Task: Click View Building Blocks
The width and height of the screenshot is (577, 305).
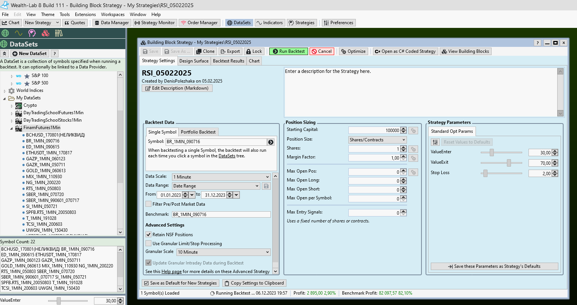Action: click(x=465, y=51)
